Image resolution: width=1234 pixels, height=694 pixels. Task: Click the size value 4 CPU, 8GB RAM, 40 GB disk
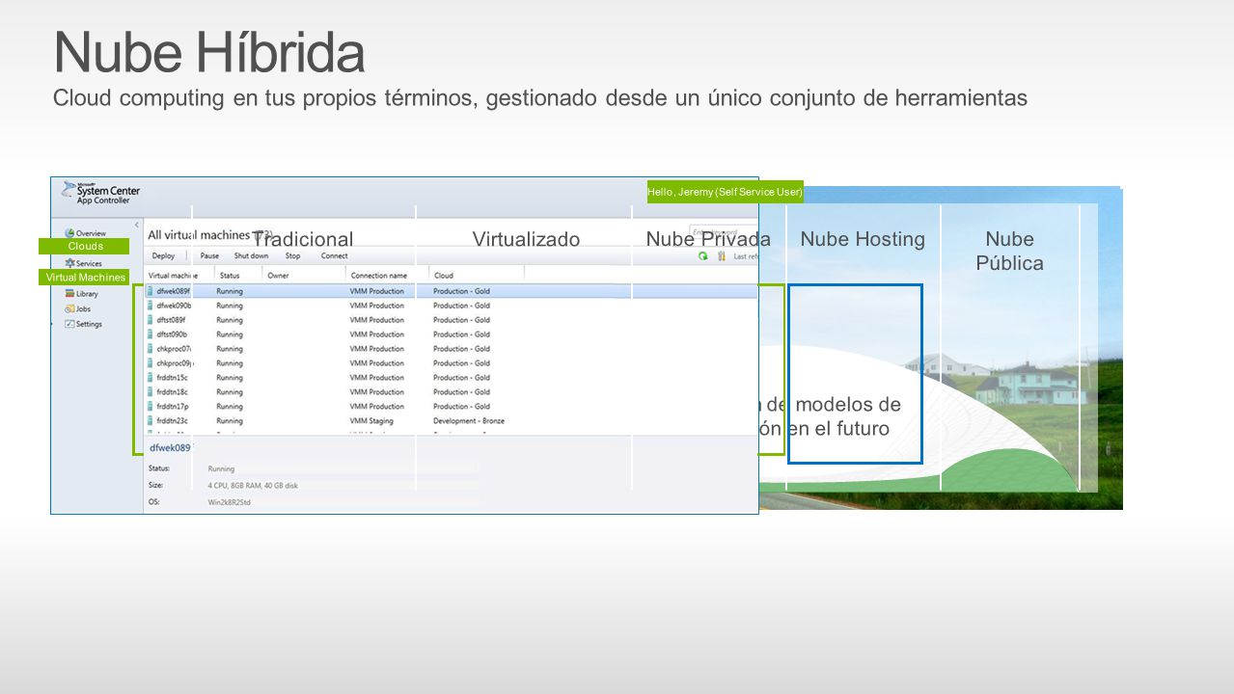tap(253, 486)
